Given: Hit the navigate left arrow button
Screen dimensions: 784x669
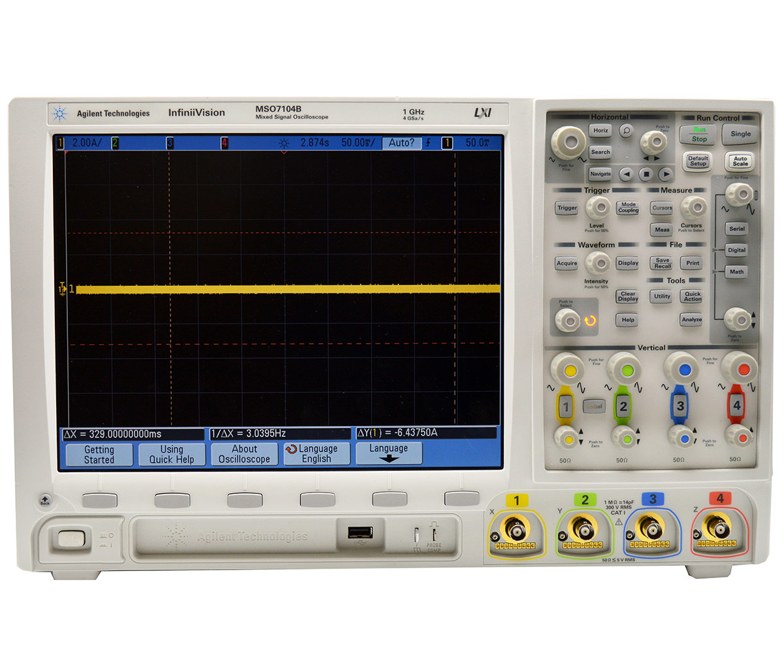Looking at the screenshot, I should click(x=626, y=174).
